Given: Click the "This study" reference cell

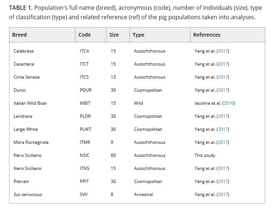Looking at the screenshot, I should (x=205, y=155).
